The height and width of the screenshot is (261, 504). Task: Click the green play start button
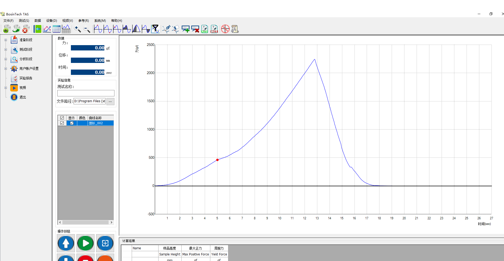[86, 243]
